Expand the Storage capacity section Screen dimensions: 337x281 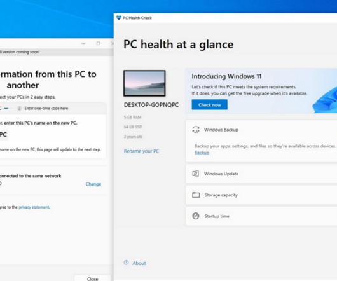tap(261, 195)
